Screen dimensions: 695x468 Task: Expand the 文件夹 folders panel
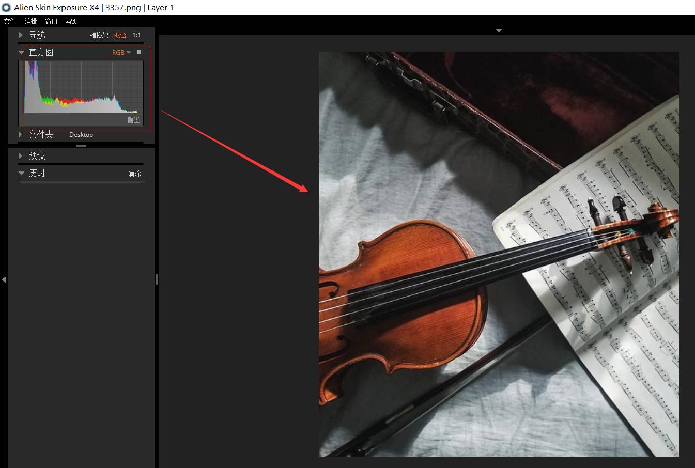[21, 134]
